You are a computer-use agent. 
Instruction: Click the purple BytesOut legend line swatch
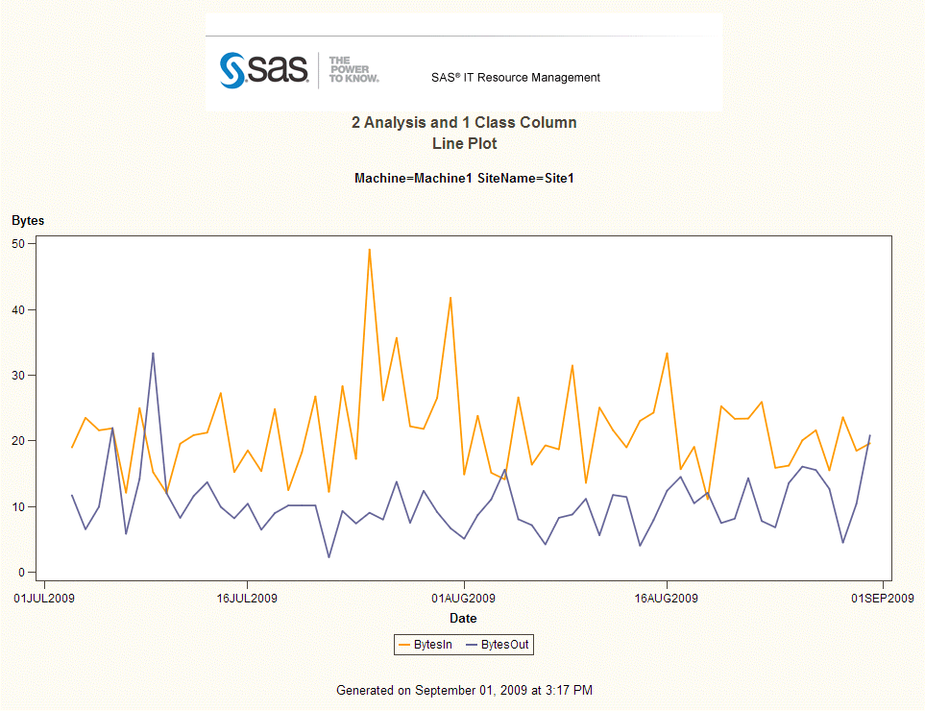point(472,645)
